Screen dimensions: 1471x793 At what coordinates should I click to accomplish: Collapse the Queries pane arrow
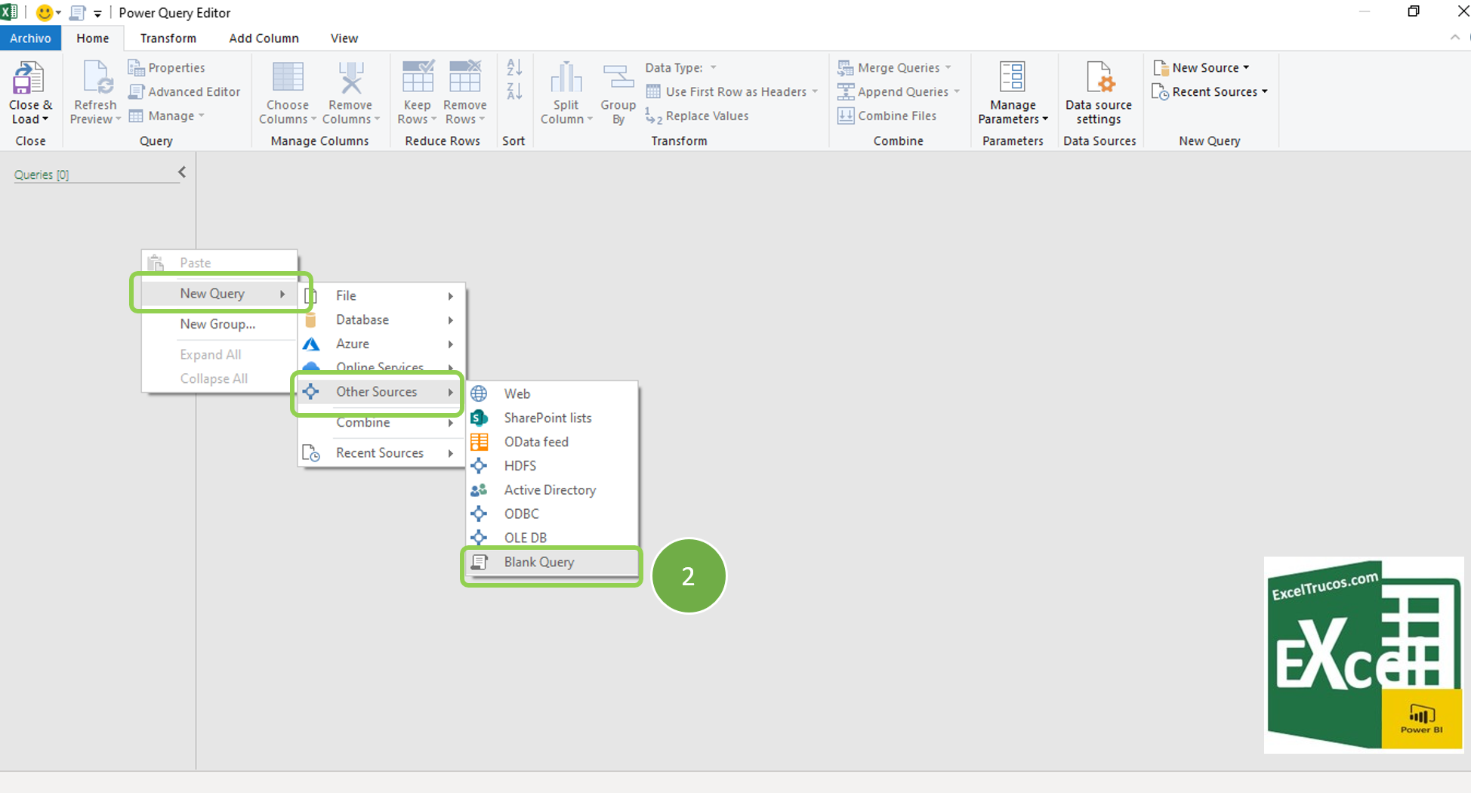pyautogui.click(x=182, y=172)
